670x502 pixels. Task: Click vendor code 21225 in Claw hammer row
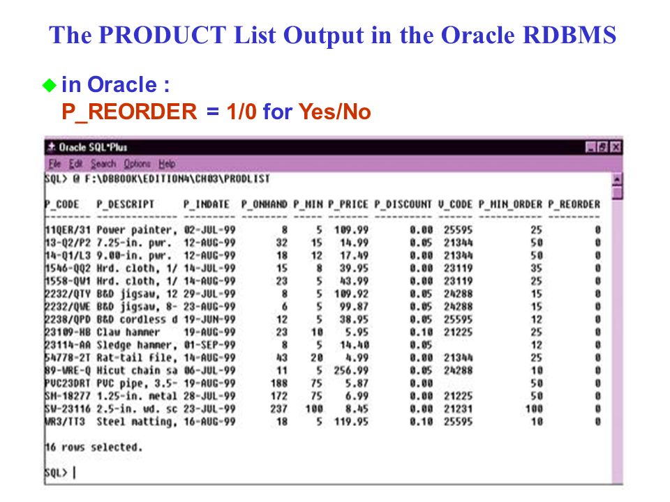pyautogui.click(x=458, y=333)
